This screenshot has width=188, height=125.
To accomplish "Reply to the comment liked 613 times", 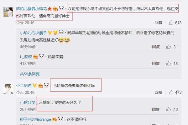I will [x=159, y=22].
